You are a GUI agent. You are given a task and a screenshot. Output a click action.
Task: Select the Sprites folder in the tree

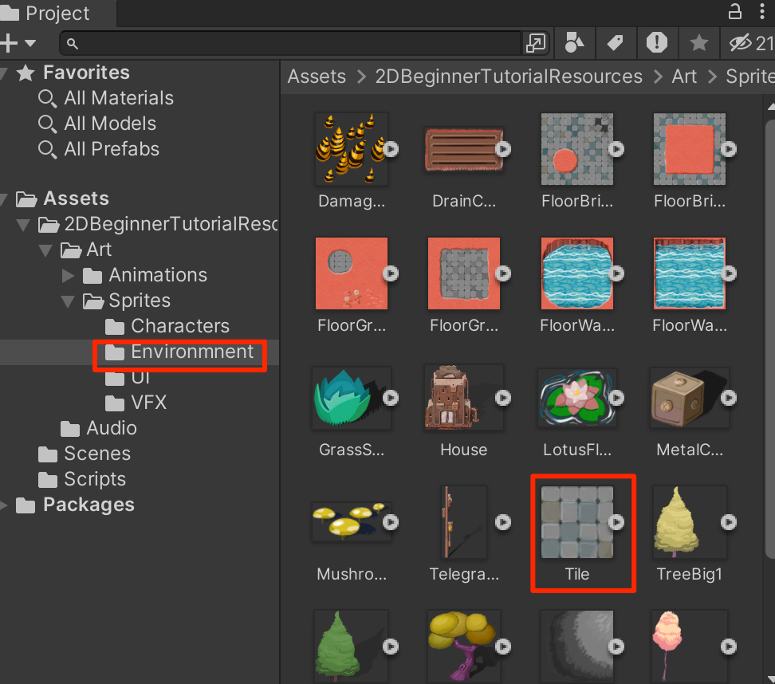[x=127, y=301]
